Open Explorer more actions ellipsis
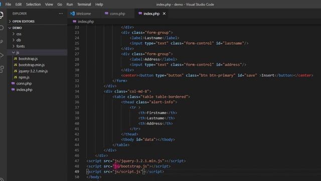This screenshot has height=181, width=321. coord(61,14)
